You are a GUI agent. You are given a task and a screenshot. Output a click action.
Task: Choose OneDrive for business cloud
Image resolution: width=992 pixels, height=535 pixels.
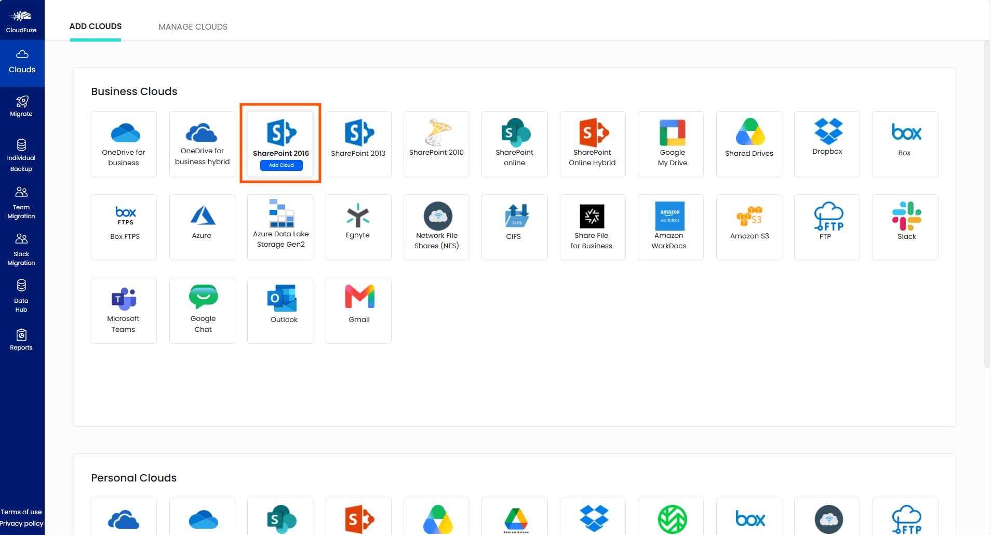point(124,144)
